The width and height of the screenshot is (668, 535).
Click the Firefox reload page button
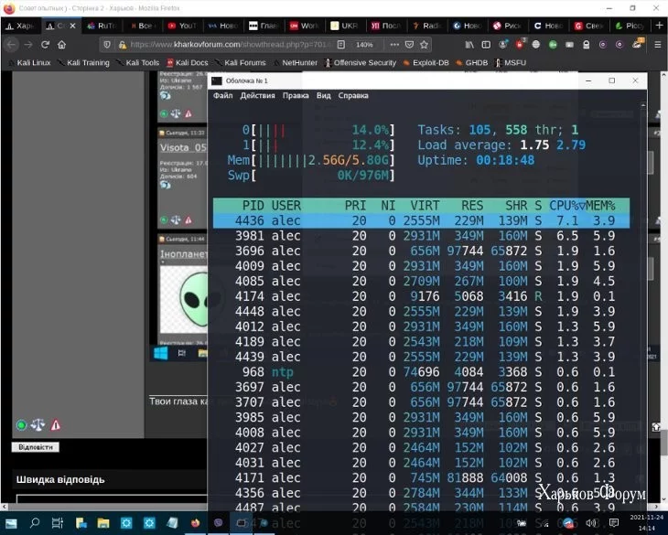click(64, 44)
